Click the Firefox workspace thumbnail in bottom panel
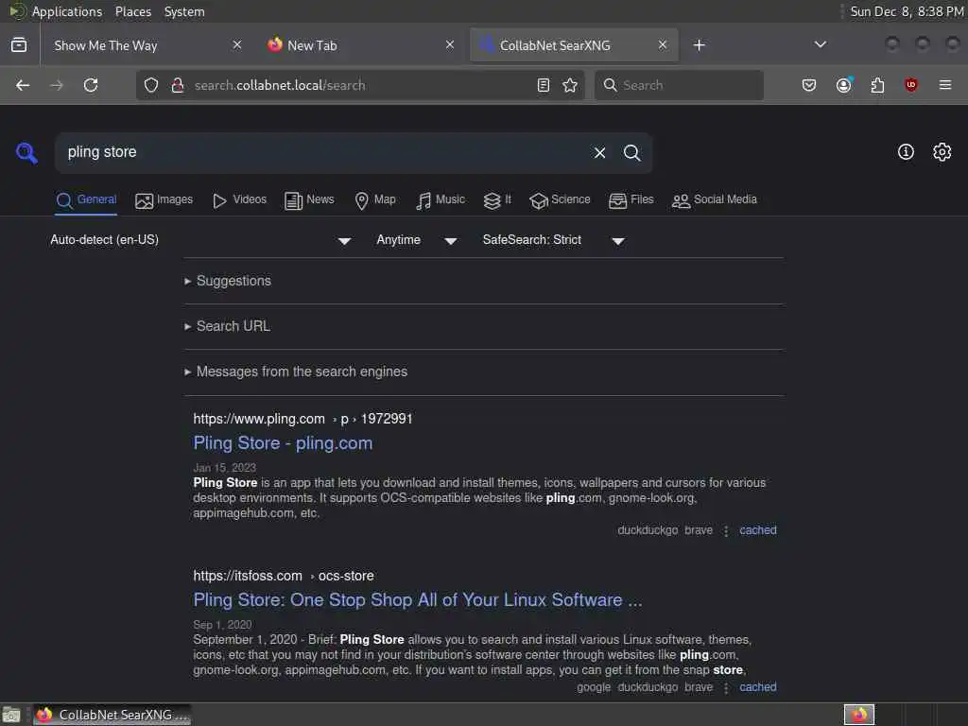Image resolution: width=968 pixels, height=726 pixels. pyautogui.click(x=858, y=715)
